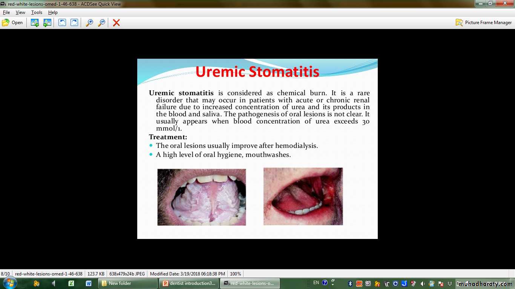The width and height of the screenshot is (515, 289).
Task: Open Picture Frame Manager
Action: tap(484, 23)
